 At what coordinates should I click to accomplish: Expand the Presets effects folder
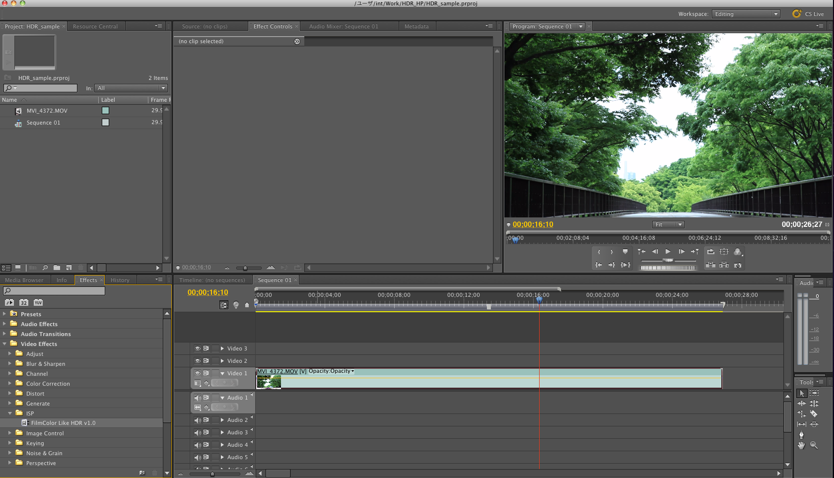tap(4, 314)
